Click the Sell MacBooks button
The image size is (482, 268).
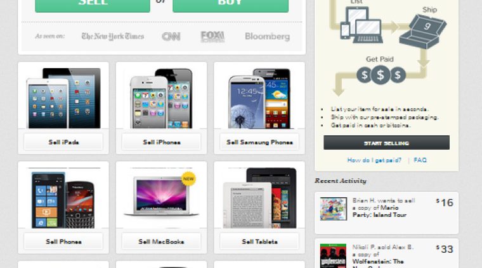click(x=161, y=241)
